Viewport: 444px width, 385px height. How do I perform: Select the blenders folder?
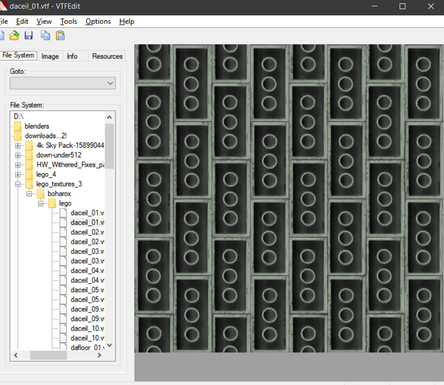pyautogui.click(x=37, y=126)
